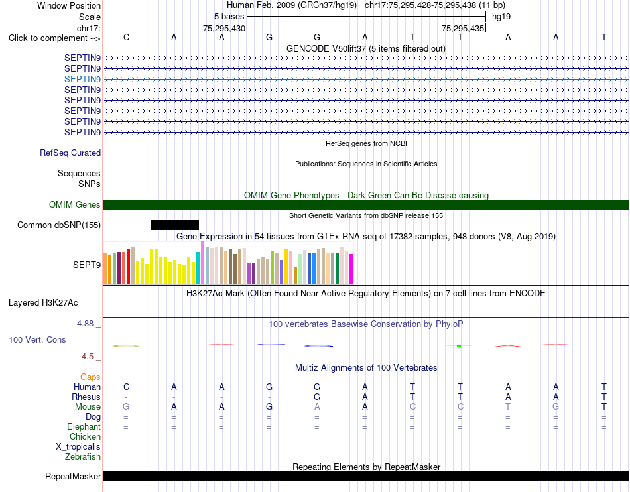Click the RepeatMasker track label
Viewport: 630px width, 492px height.
[73, 476]
